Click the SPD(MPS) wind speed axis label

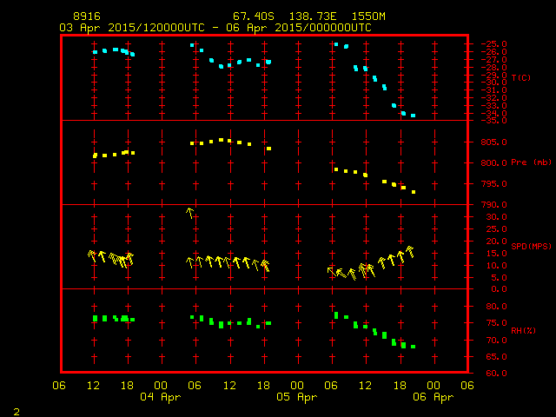tap(531, 246)
